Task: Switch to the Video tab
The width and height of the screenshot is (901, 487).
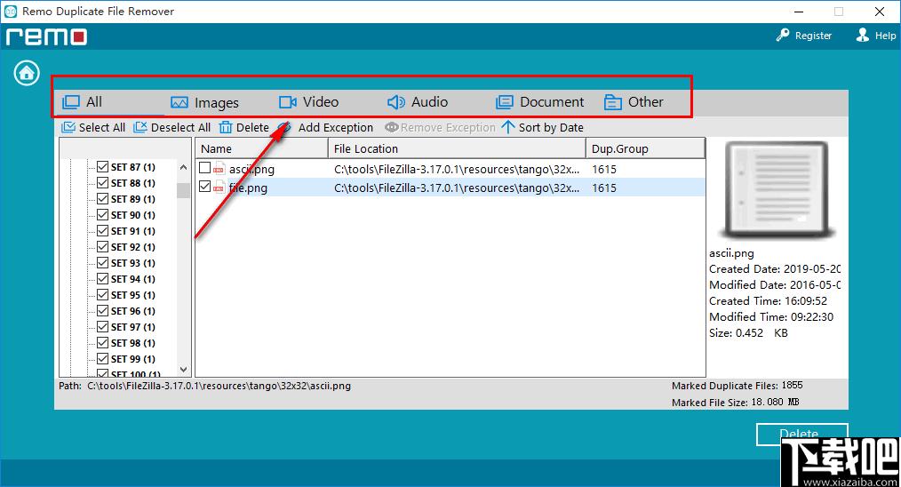Action: click(308, 102)
